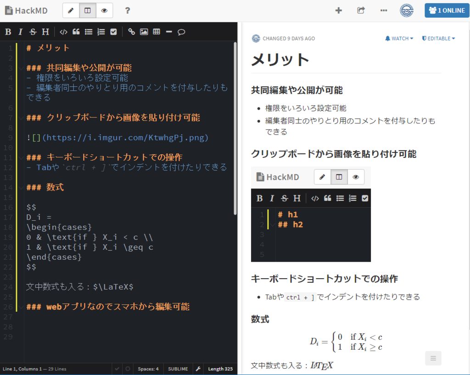This screenshot has height=375, width=470.
Task: Click CHANGED 9 DAYS AGO text
Action: [289, 39]
